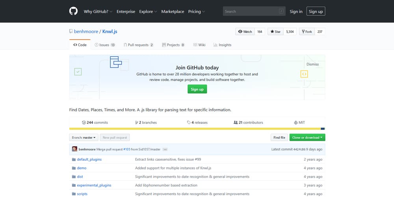394x197 pixels.
Task: Click the yellow language breakdown bar
Action: click(x=195, y=129)
